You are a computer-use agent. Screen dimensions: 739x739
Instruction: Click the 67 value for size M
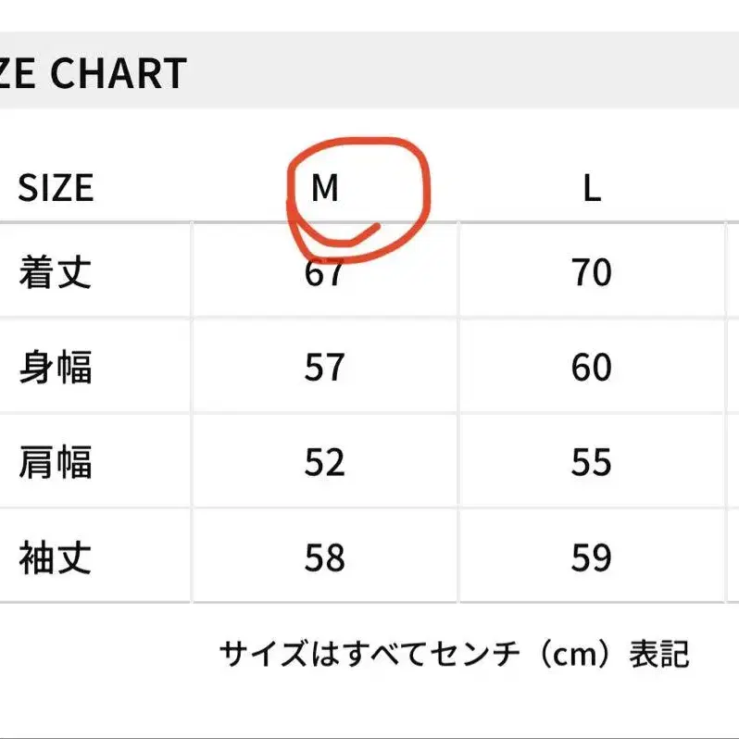click(x=324, y=273)
